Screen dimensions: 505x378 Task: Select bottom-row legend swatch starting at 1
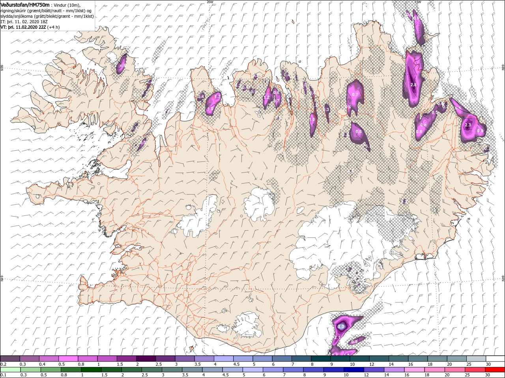91,370
